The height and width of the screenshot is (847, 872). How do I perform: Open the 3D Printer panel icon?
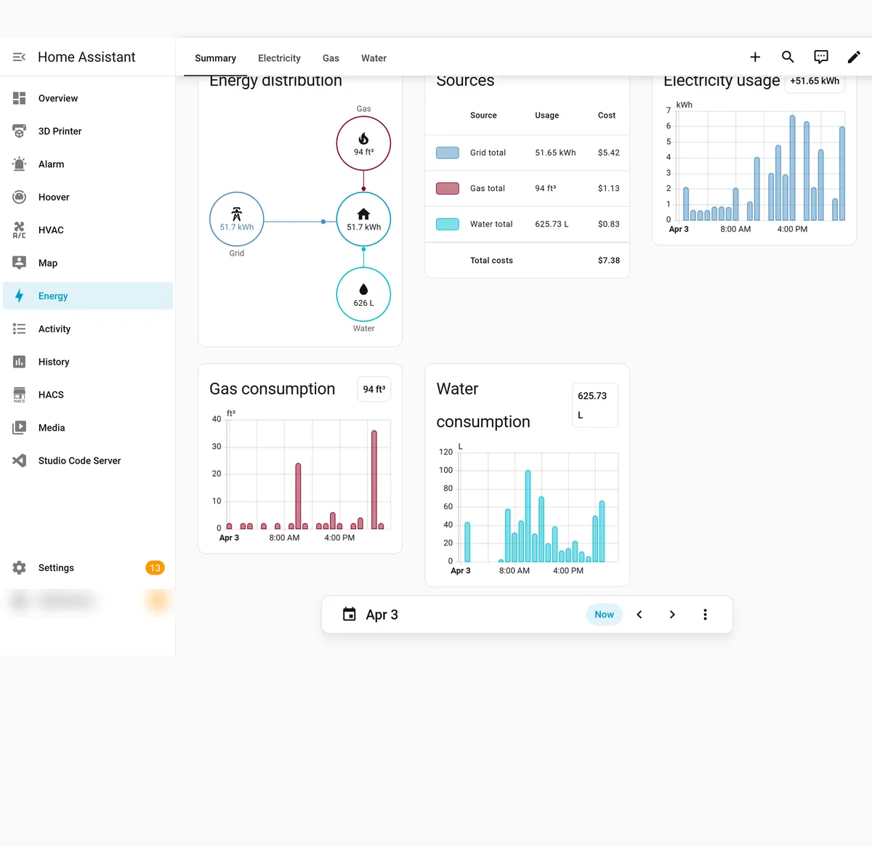coord(20,131)
